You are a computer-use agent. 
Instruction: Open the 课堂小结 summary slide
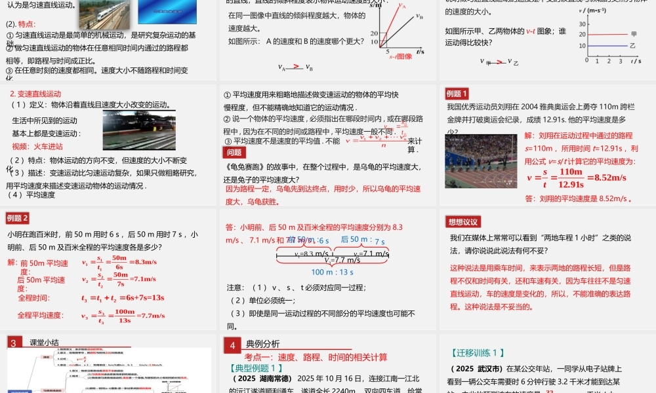(x=108, y=364)
